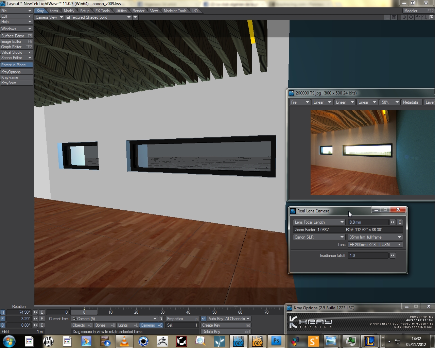This screenshot has height=348, width=435.
Task: Click the viewport zoom magnifier icon
Action: [424, 17]
